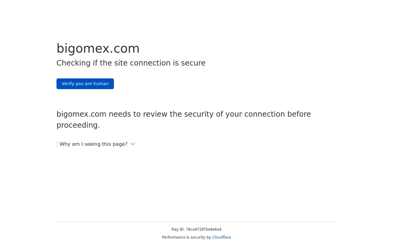
Task: Click the word proceeding. in the paragraph
Action: (x=78, y=125)
